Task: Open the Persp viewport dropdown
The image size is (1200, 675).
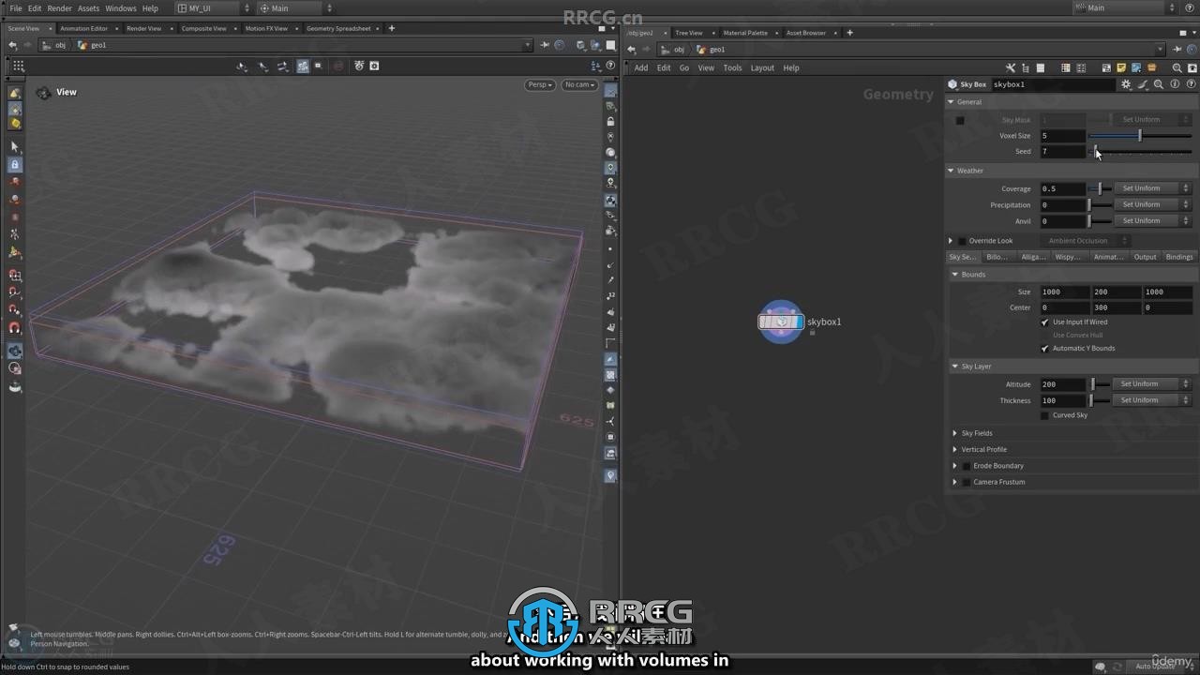Action: pos(540,84)
